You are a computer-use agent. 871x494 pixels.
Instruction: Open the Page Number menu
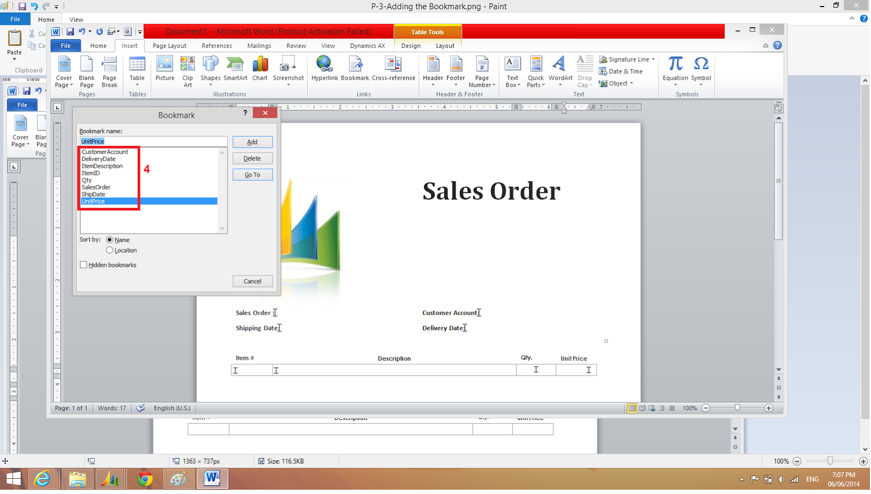click(482, 71)
